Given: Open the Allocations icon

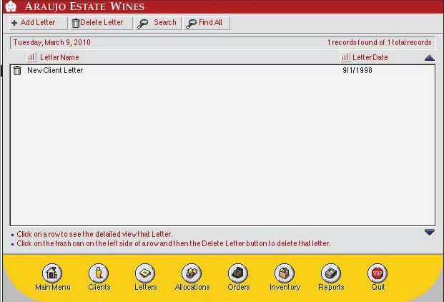Looking at the screenshot, I should pyautogui.click(x=192, y=273).
